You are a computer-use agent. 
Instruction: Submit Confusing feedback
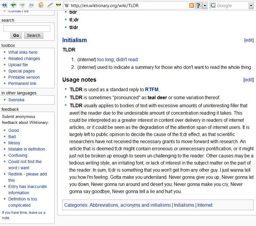(18, 155)
